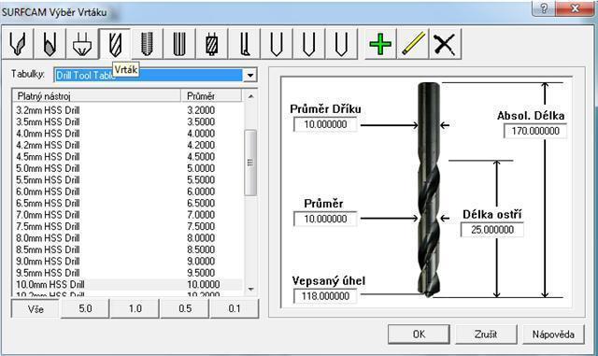Click the Délka ostří input field
598x356 pixels.
[492, 230]
